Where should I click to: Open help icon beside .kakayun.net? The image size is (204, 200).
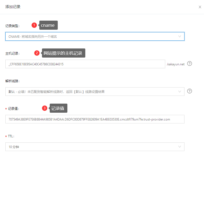189,63
